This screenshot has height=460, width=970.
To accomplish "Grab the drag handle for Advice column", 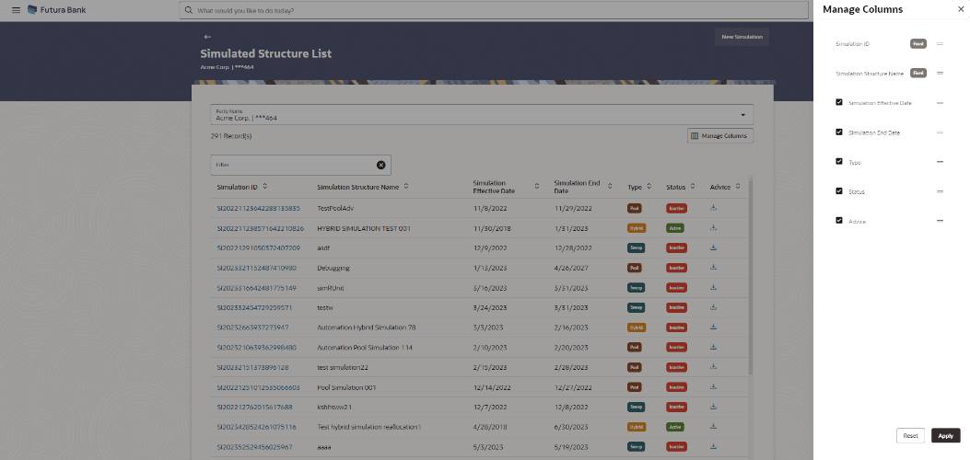I will coord(940,221).
